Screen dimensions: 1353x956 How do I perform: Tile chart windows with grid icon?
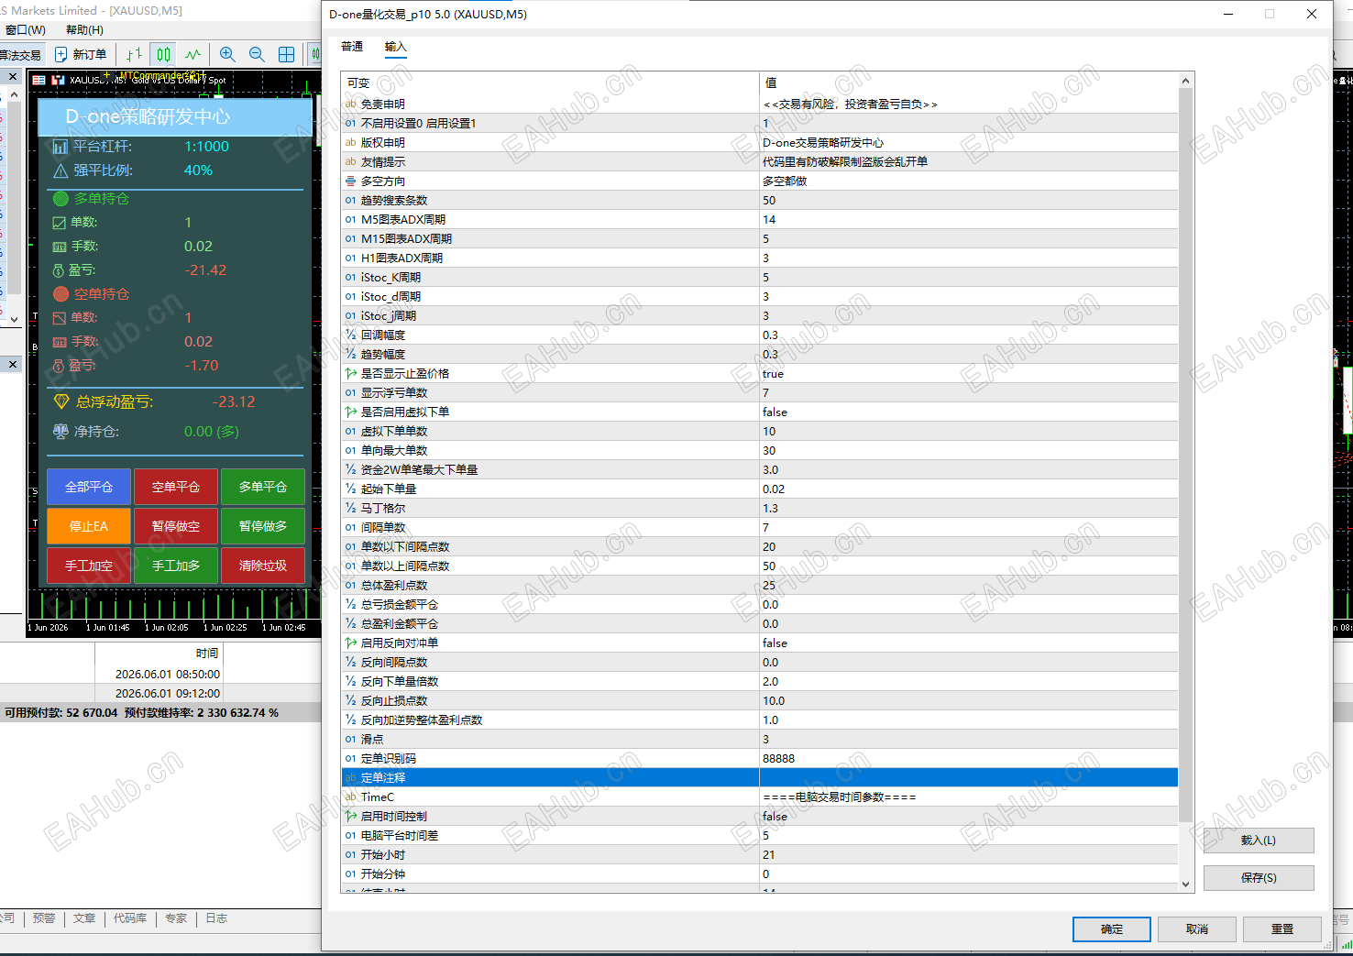286,54
